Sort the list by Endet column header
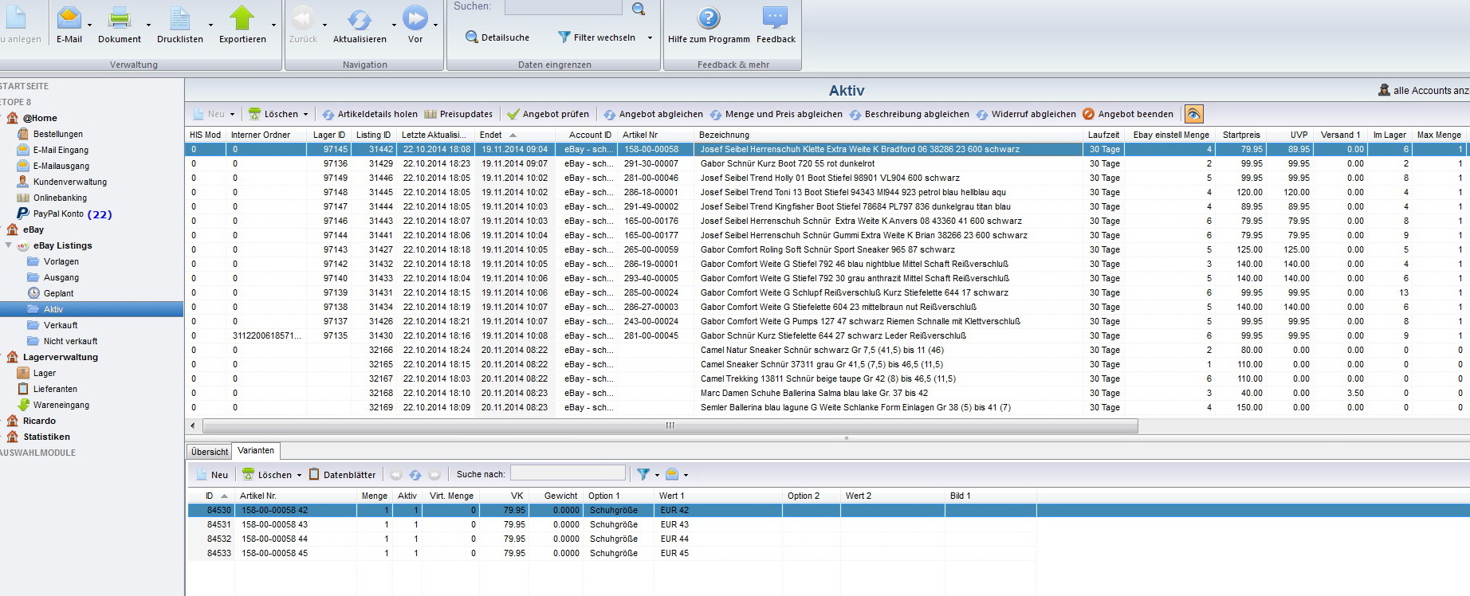 (491, 135)
